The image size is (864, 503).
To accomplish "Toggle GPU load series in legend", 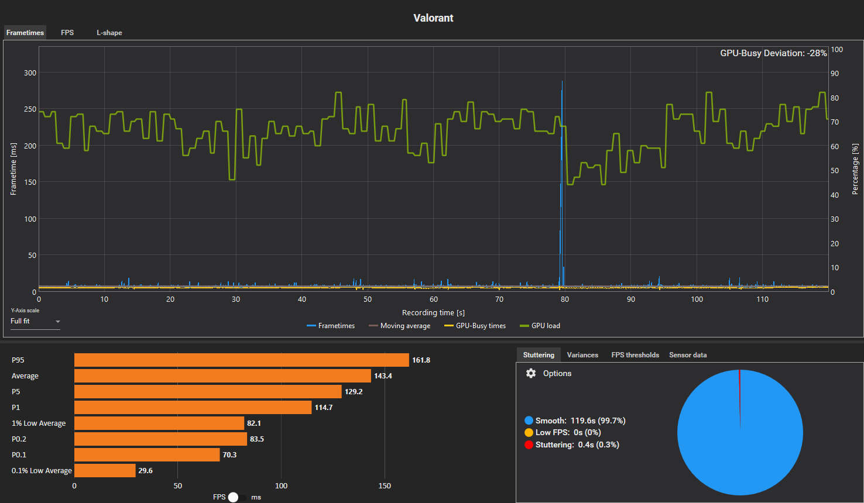I will tap(540, 326).
